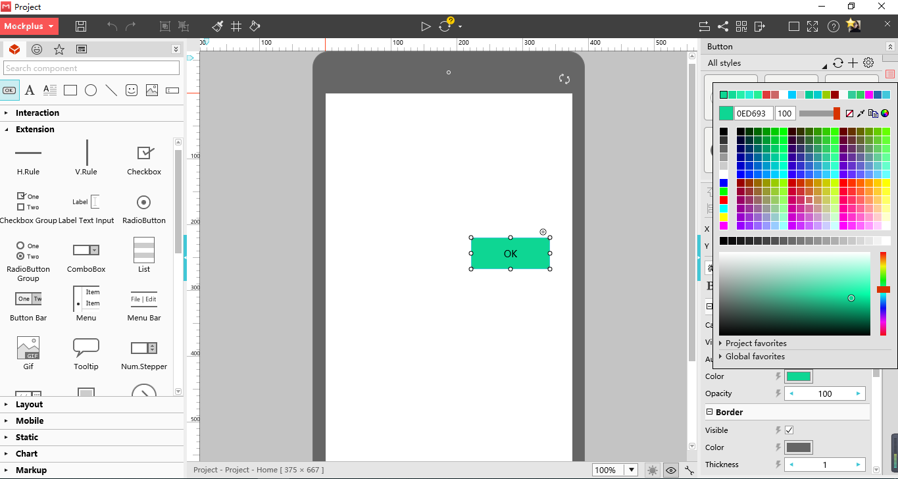The image size is (898, 479).
Task: Click the hex color field 0ED693
Action: [754, 113]
